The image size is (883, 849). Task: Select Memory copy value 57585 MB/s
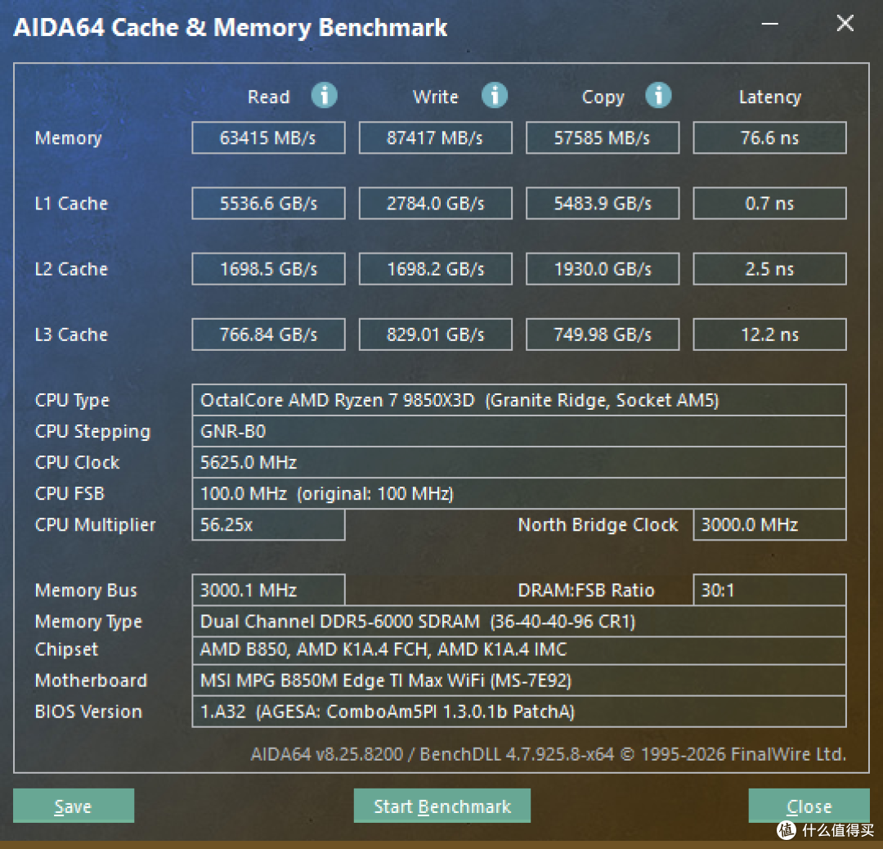(603, 137)
